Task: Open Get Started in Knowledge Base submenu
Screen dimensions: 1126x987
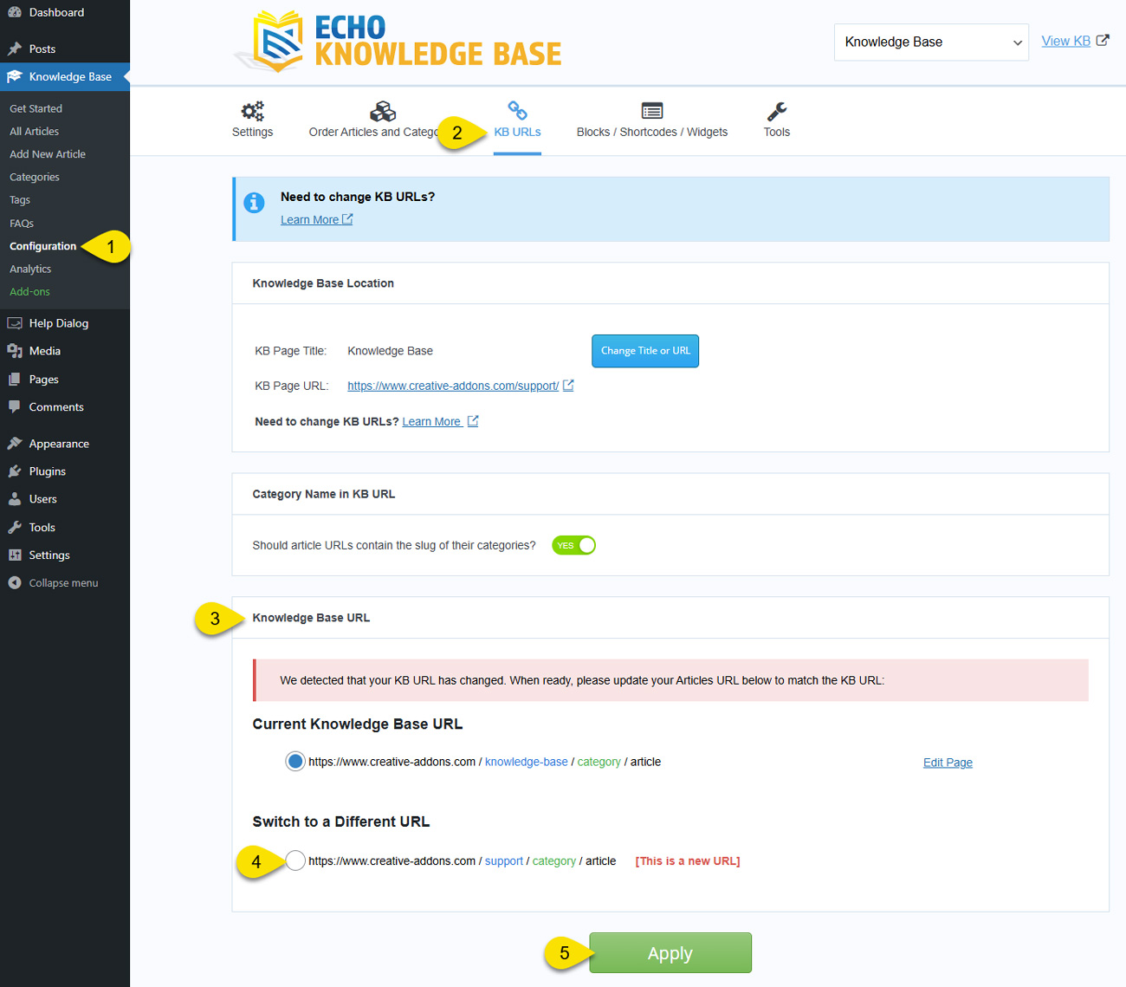Action: (36, 108)
